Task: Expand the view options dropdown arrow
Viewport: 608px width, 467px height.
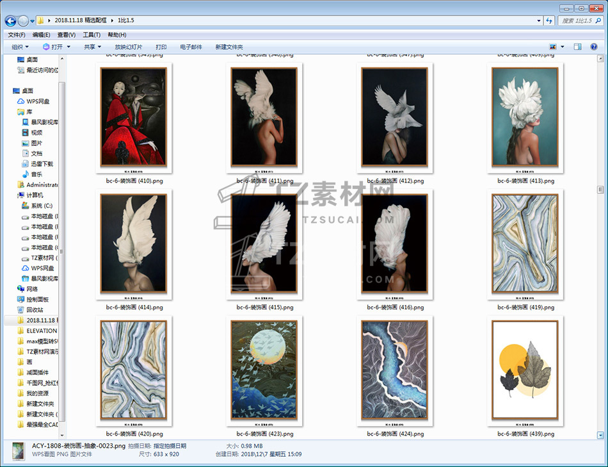Action: (x=563, y=47)
